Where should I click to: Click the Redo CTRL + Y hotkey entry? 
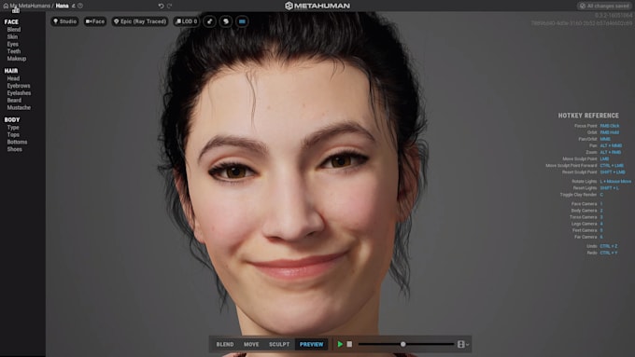(602, 253)
